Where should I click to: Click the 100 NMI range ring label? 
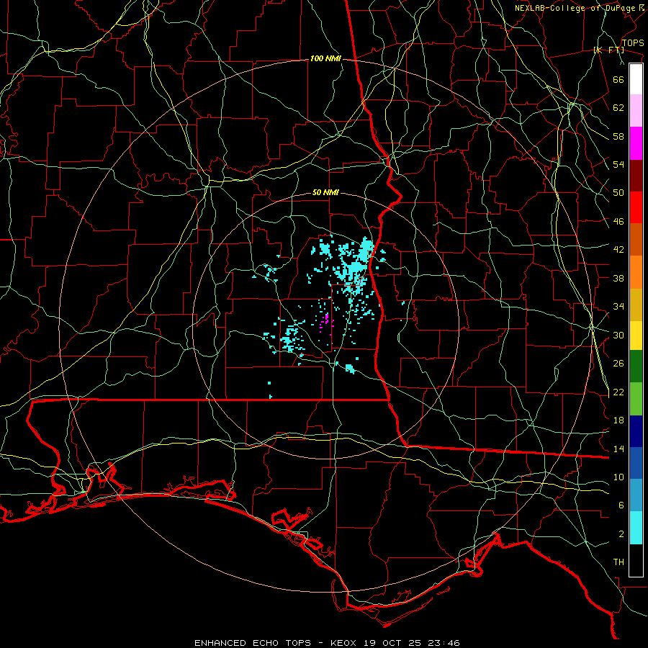point(325,59)
